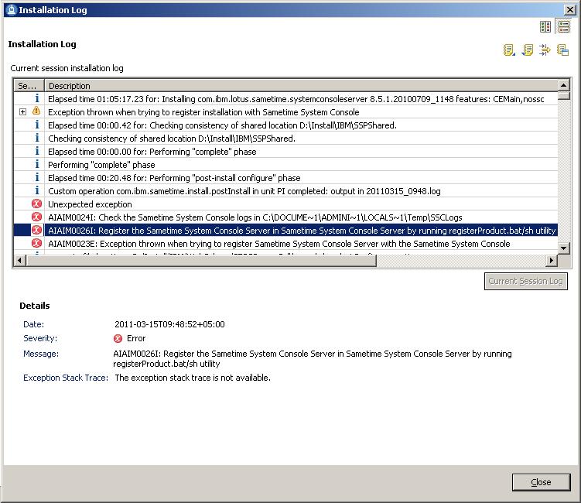
Task: Sort by the Description column header
Action: coord(301,86)
